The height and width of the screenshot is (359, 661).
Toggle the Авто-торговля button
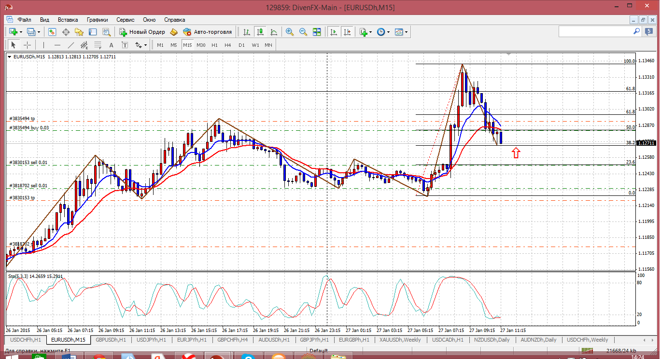[207, 32]
